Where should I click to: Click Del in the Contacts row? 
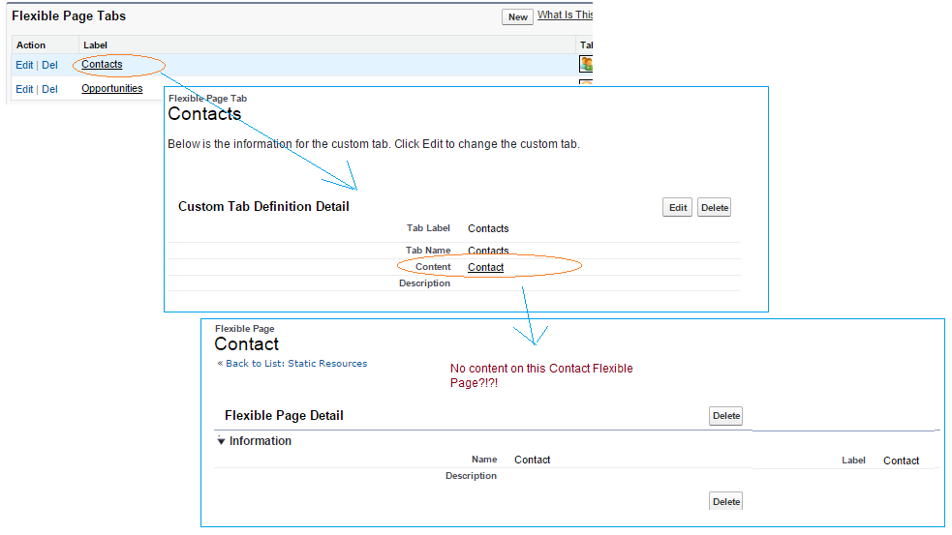pos(50,65)
